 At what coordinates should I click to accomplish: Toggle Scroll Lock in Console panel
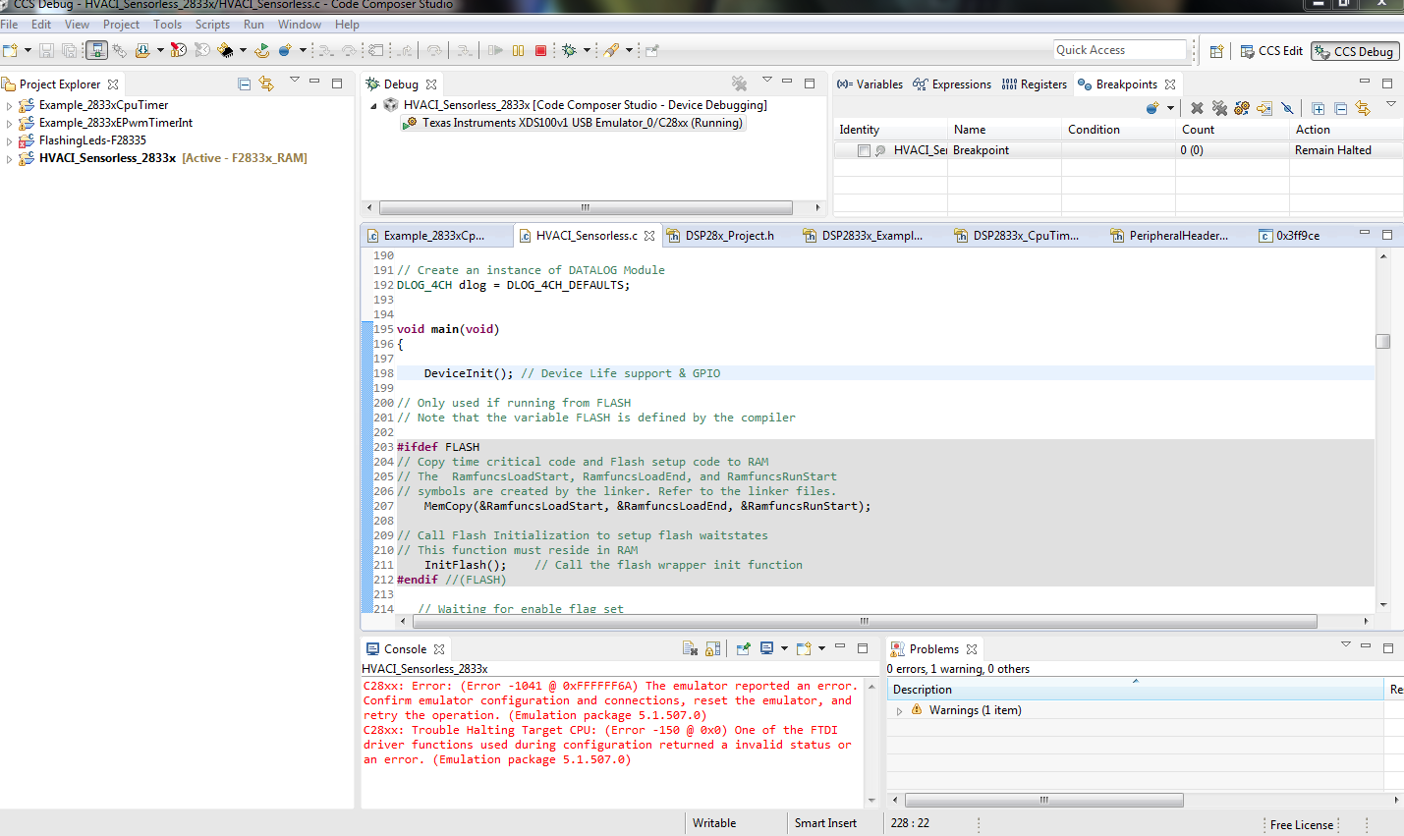click(x=713, y=648)
